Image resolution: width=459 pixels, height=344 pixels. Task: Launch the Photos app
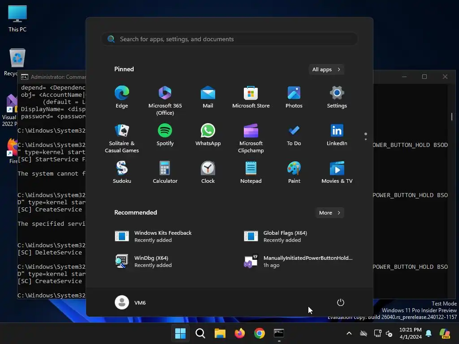(x=294, y=97)
